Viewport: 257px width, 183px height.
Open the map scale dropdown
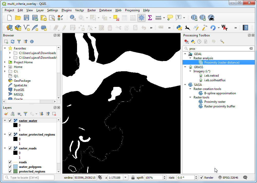(x=126, y=177)
